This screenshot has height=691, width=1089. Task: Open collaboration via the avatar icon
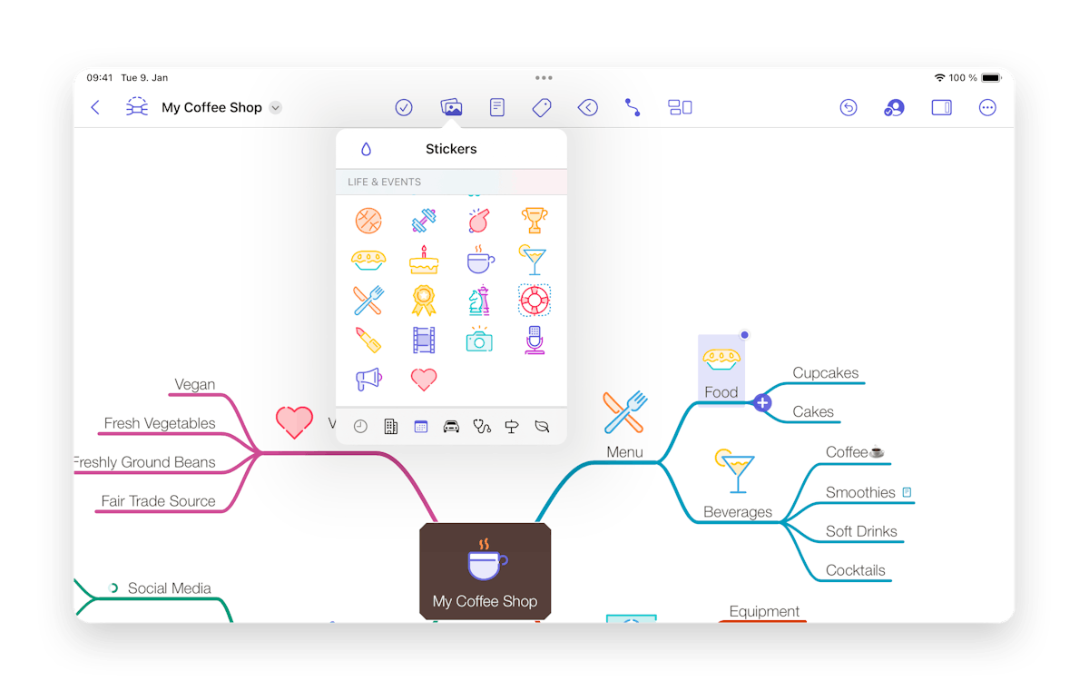coord(893,107)
